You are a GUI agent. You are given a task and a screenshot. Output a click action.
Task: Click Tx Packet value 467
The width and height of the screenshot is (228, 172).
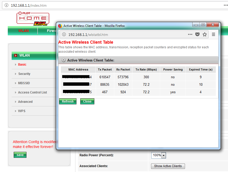105,92
